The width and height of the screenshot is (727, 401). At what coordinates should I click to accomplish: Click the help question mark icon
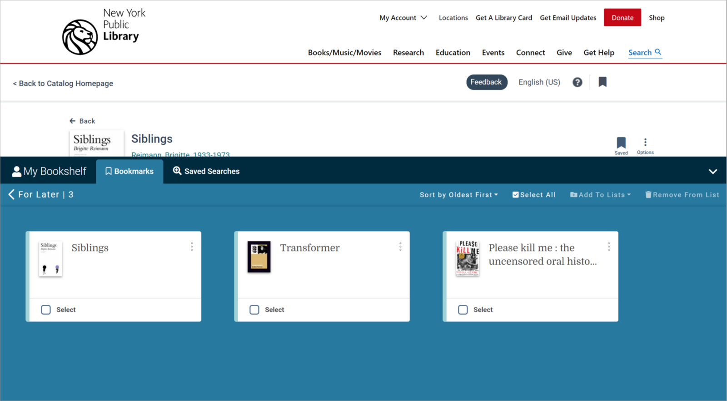(577, 82)
